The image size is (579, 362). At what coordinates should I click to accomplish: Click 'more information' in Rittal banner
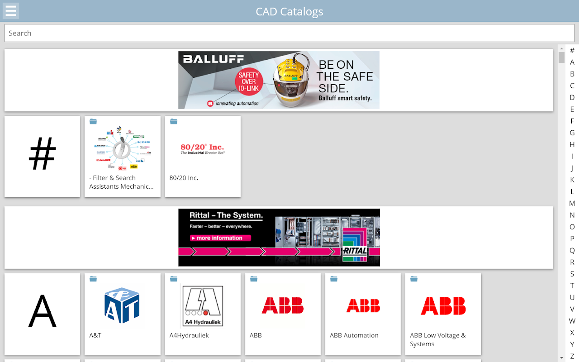(x=220, y=238)
